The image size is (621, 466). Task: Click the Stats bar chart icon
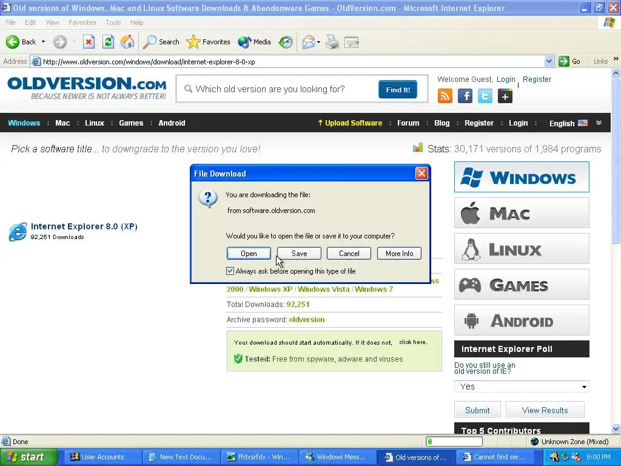[x=418, y=148]
